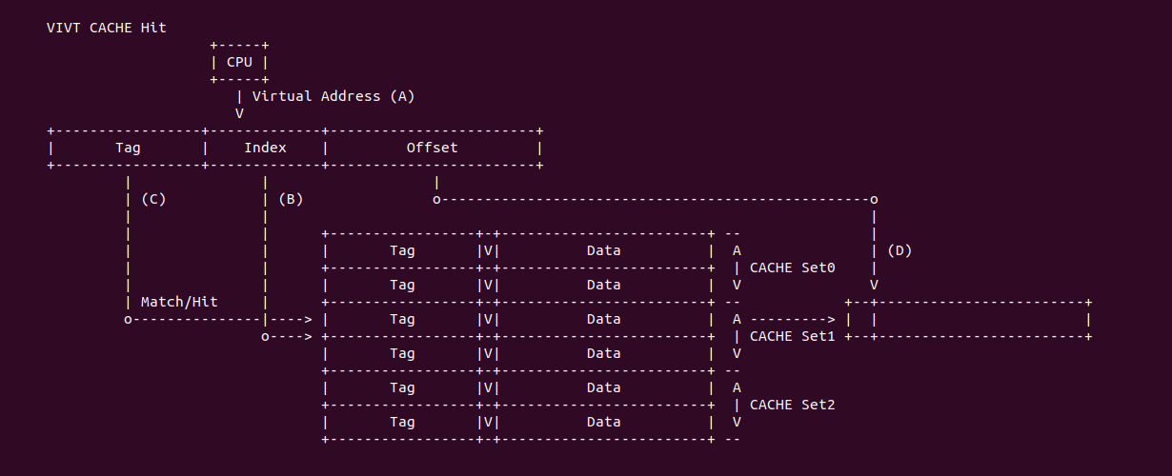The width and height of the screenshot is (1172, 476).
Task: Click the CACHE Set1 label
Action: pyautogui.click(x=792, y=336)
